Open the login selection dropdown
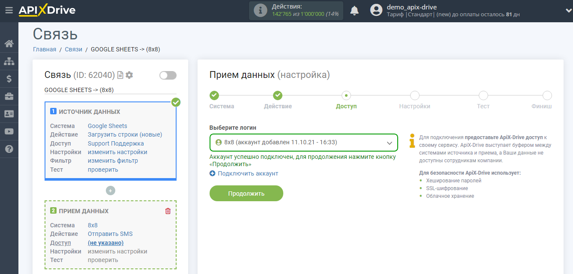The width and height of the screenshot is (573, 274). (303, 143)
